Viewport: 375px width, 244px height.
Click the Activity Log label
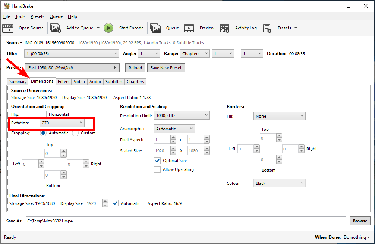pos(246,28)
